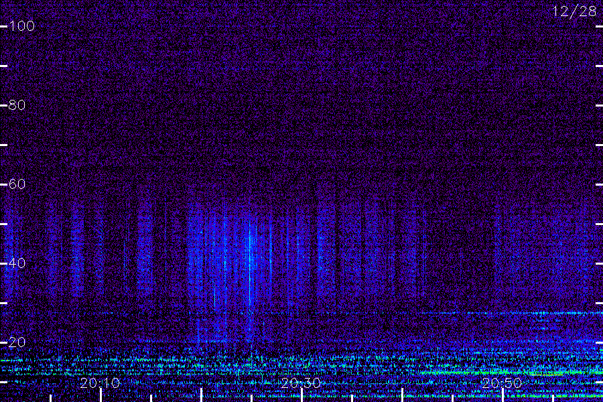Screen dimensions: 603x402
Task: Select the 20:30 time label
Action: tap(301, 383)
